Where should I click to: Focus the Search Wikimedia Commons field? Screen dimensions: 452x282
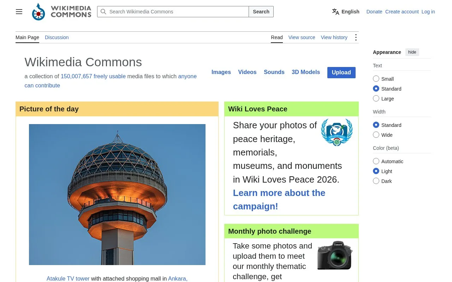click(173, 12)
